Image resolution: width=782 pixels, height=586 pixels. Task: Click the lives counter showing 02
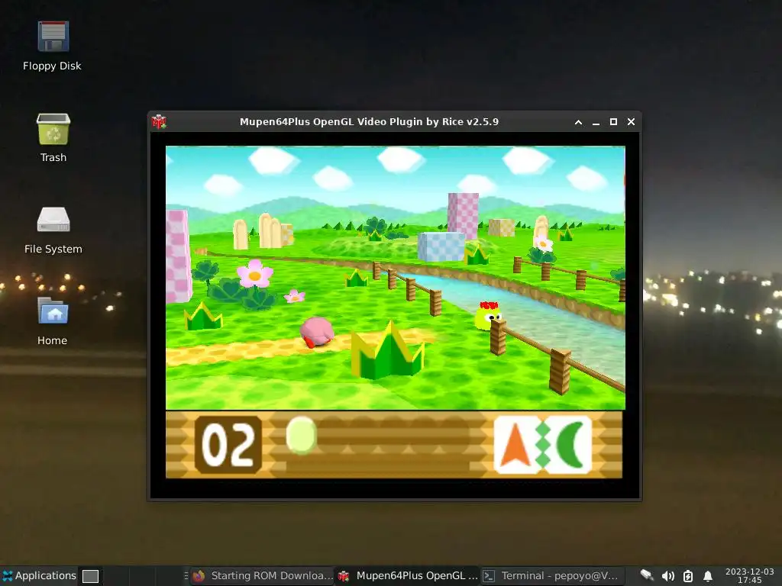pyautogui.click(x=228, y=445)
